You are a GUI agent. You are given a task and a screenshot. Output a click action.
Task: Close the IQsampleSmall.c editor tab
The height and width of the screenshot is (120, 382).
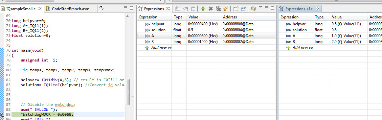40,9
